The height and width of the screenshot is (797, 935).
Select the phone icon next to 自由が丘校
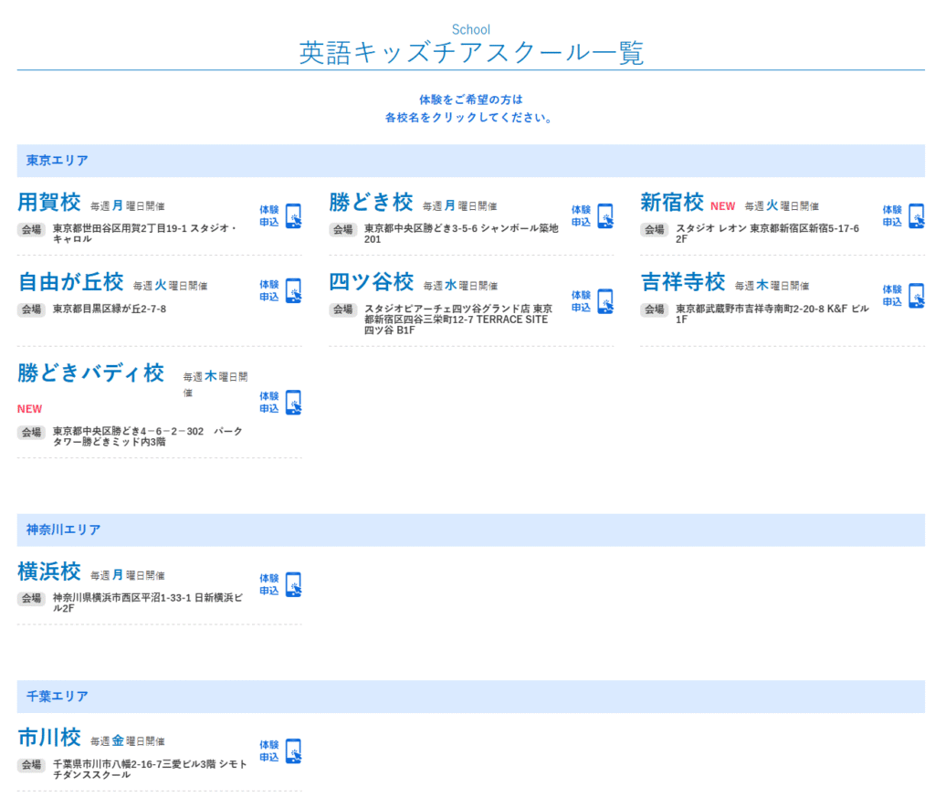[293, 291]
